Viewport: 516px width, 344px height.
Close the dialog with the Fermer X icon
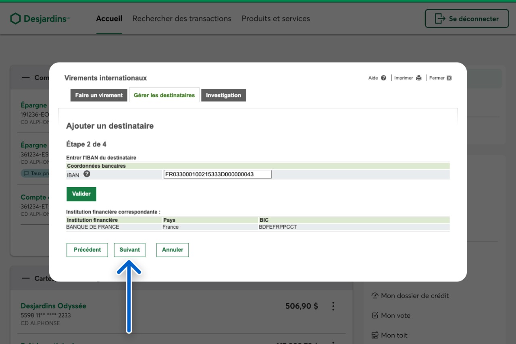tap(449, 78)
